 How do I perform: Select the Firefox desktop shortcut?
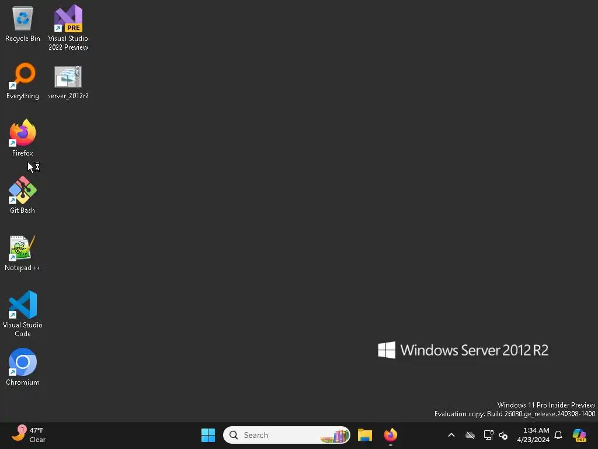click(23, 138)
